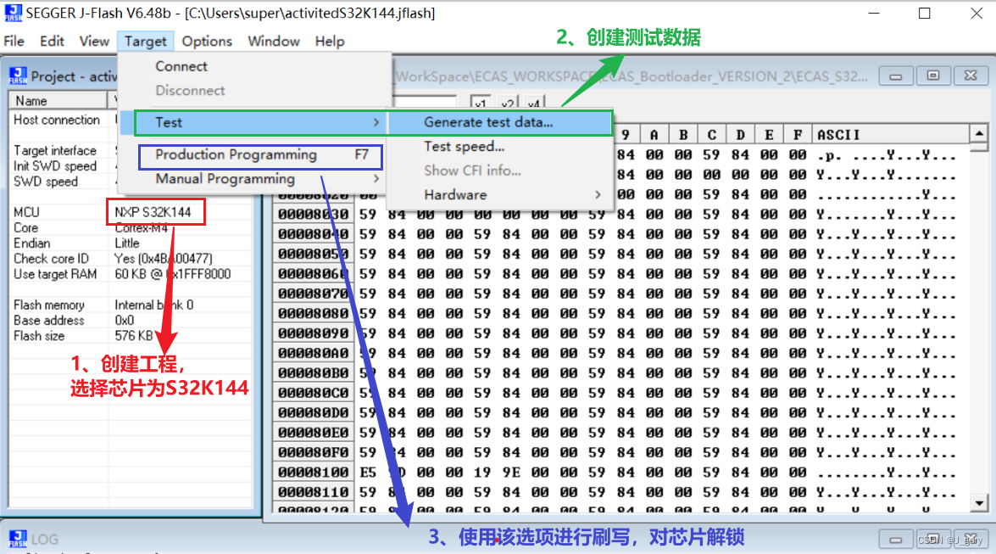996x554 pixels.
Task: Click the J-Flash application icon in title bar
Action: 12,13
